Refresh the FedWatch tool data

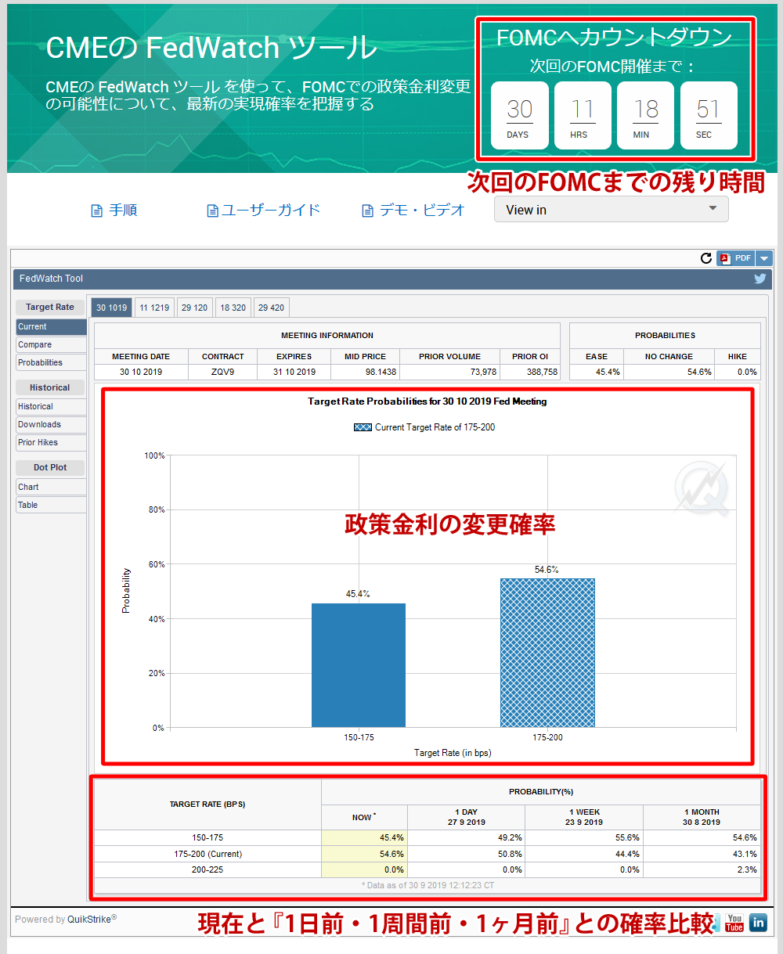pos(705,257)
